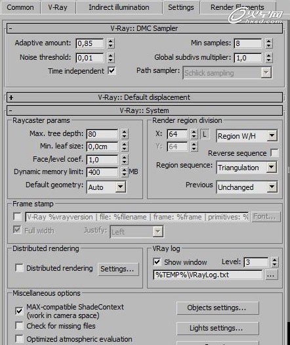The image size is (290, 345).
Task: Toggle the L lock button
Action: (205, 134)
